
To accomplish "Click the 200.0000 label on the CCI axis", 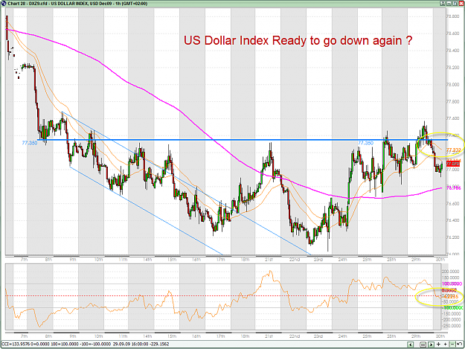I will click(451, 272).
